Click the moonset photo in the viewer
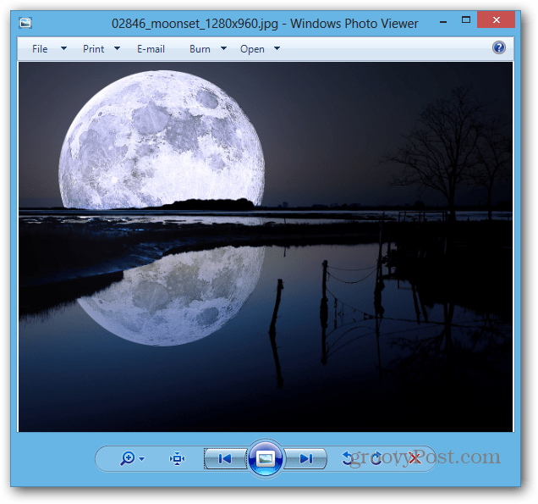 click(x=266, y=246)
